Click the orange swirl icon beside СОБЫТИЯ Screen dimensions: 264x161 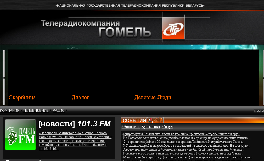coord(158,120)
